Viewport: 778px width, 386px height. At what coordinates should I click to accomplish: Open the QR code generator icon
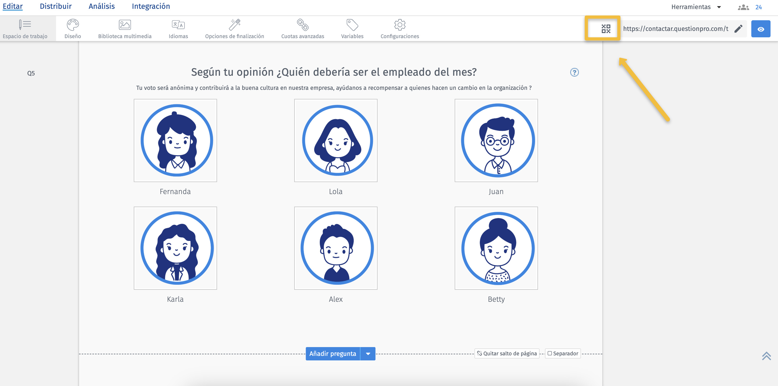coord(606,29)
